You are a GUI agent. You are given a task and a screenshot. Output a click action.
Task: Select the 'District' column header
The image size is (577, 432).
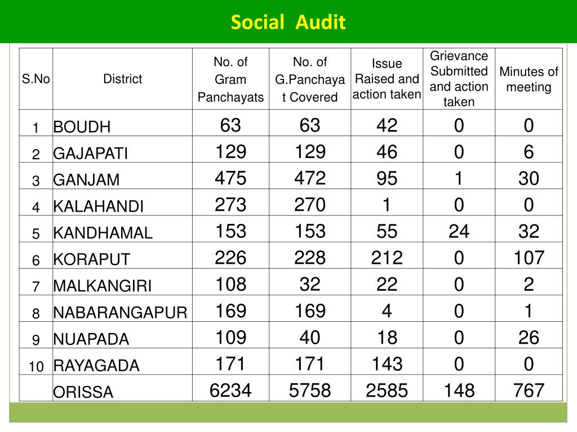(x=122, y=79)
